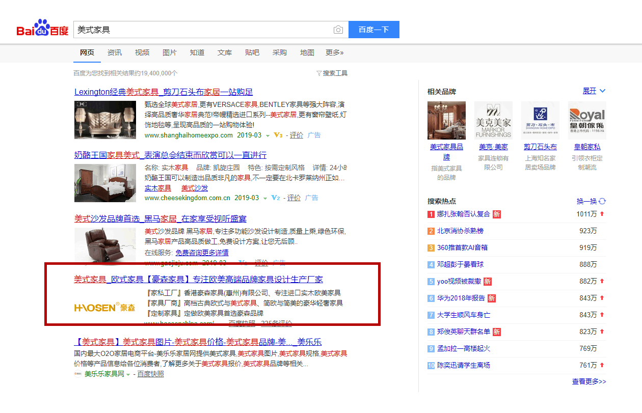The image size is (642, 413).
Task: Open hot search 陈奕迅请学生离场
Action: [464, 365]
